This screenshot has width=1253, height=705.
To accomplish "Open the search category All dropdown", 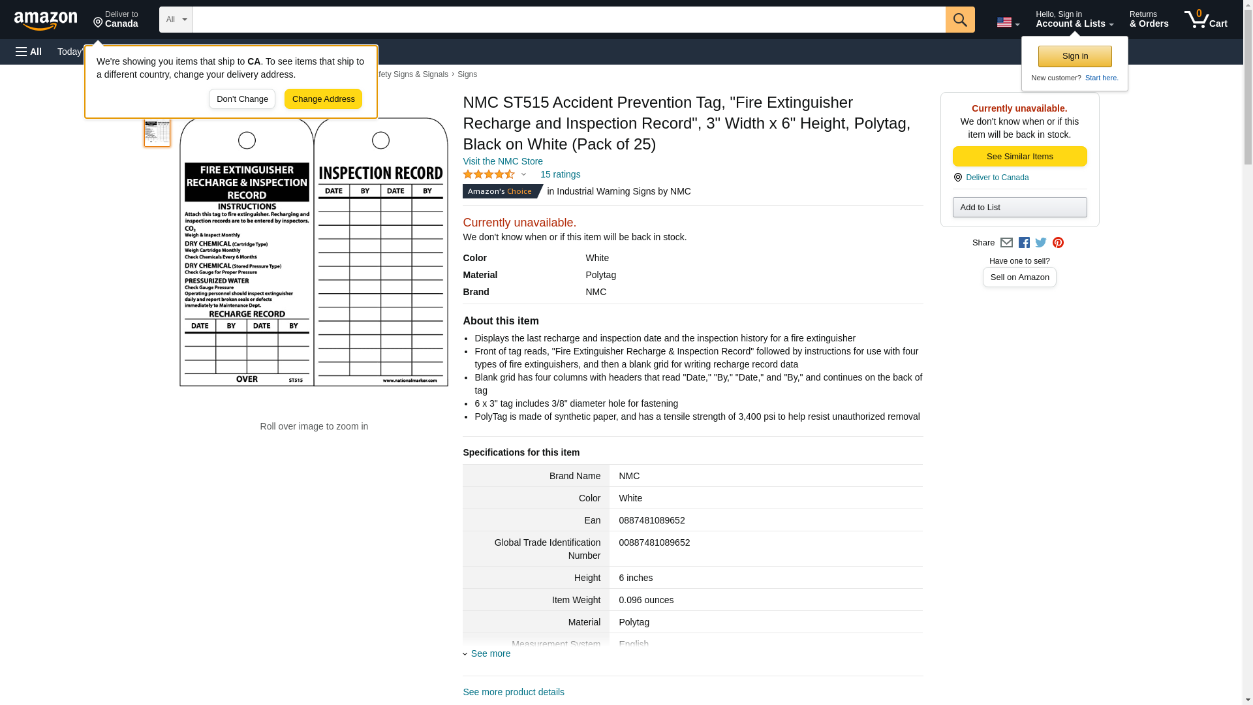I will [176, 20].
